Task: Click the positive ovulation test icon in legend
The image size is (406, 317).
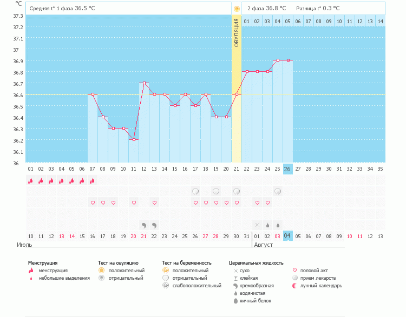Action: pyautogui.click(x=101, y=270)
